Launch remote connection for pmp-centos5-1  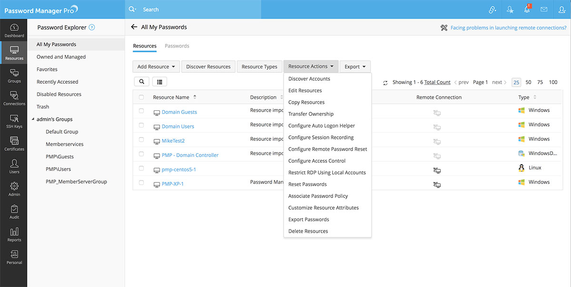click(x=436, y=170)
